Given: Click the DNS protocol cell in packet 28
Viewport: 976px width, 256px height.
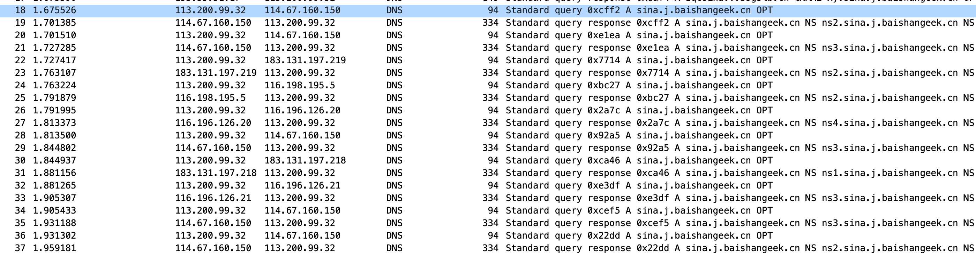Looking at the screenshot, I should 395,135.
